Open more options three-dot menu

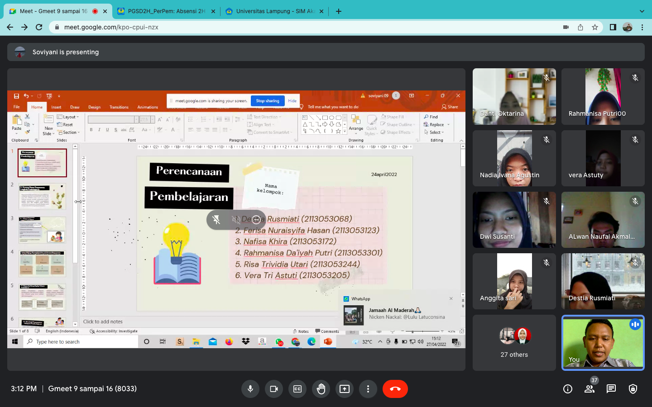(368, 389)
